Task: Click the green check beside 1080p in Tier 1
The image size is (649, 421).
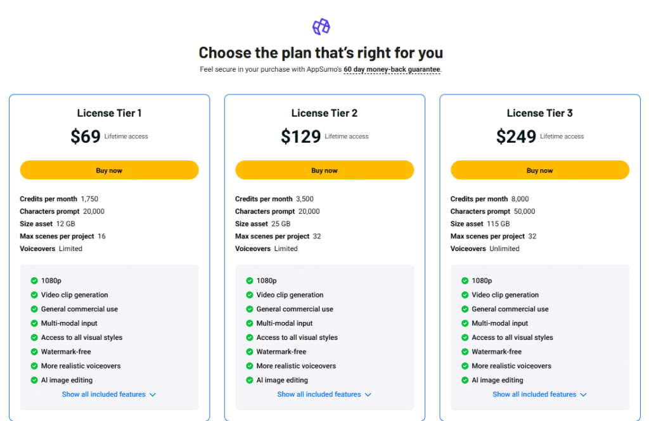Action: point(33,280)
